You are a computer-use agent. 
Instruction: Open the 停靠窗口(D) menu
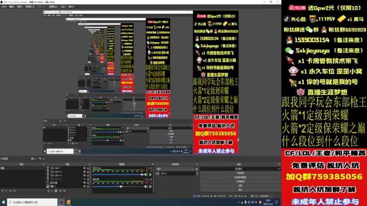click(30, 7)
